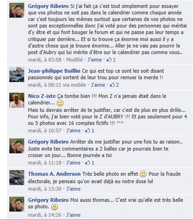Viewport: 193px width, 220px height.
Task: Open Grégory Ribeiro's avatar on the first comment
Action: (x=17, y=10)
